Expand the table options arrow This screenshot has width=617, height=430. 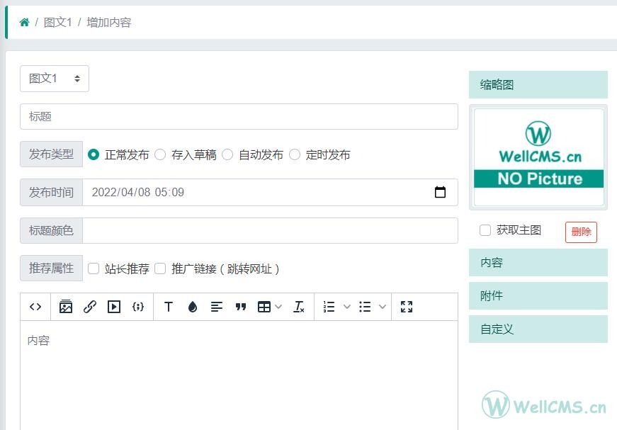278,307
